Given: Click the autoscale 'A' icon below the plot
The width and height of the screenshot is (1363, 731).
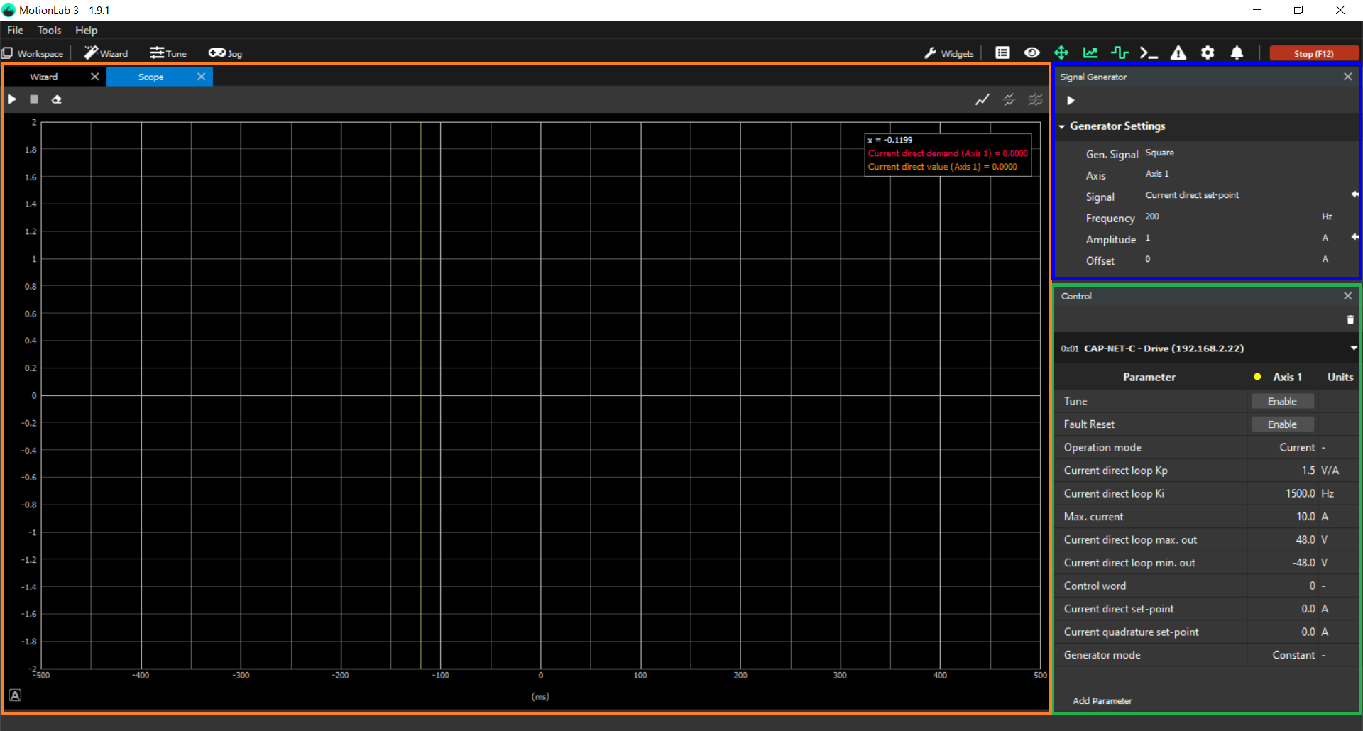Looking at the screenshot, I should [15, 696].
